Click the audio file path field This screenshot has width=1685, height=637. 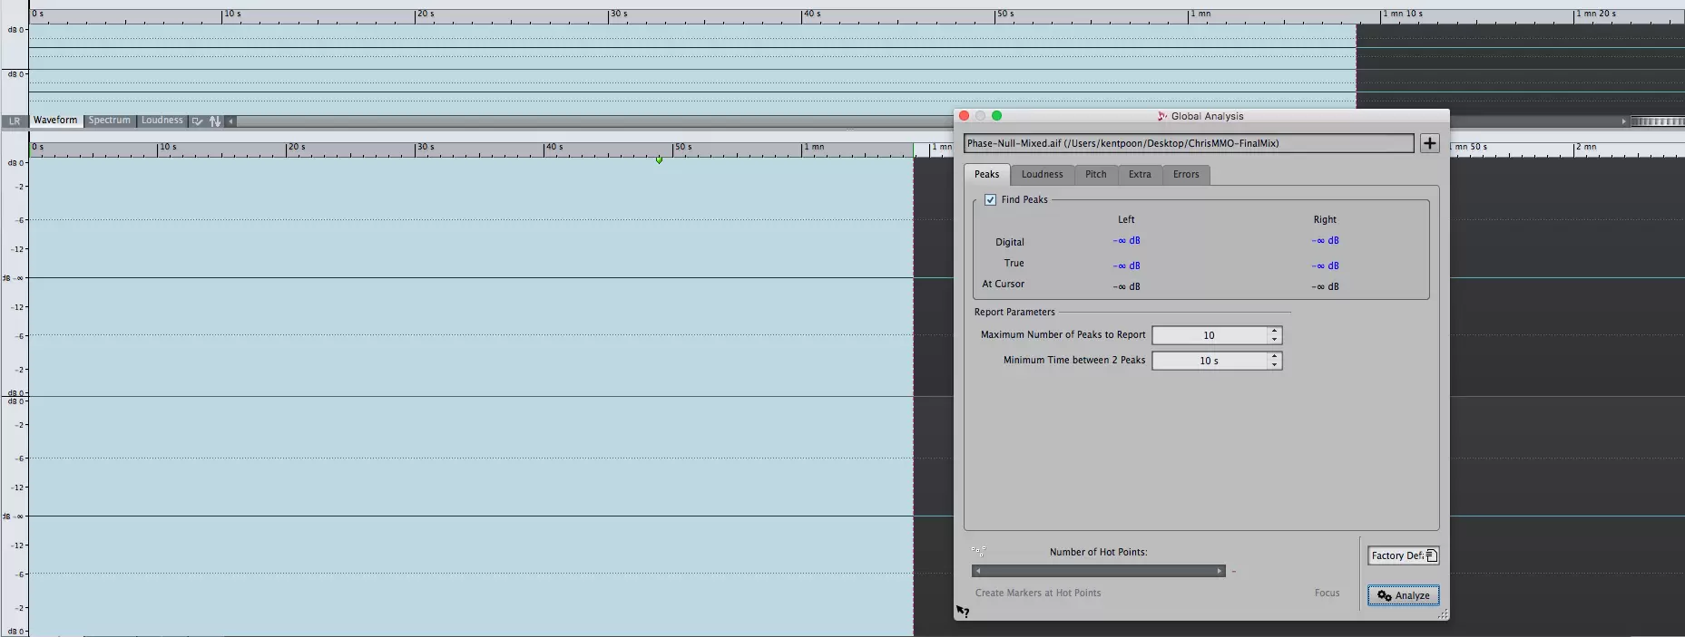1188,143
